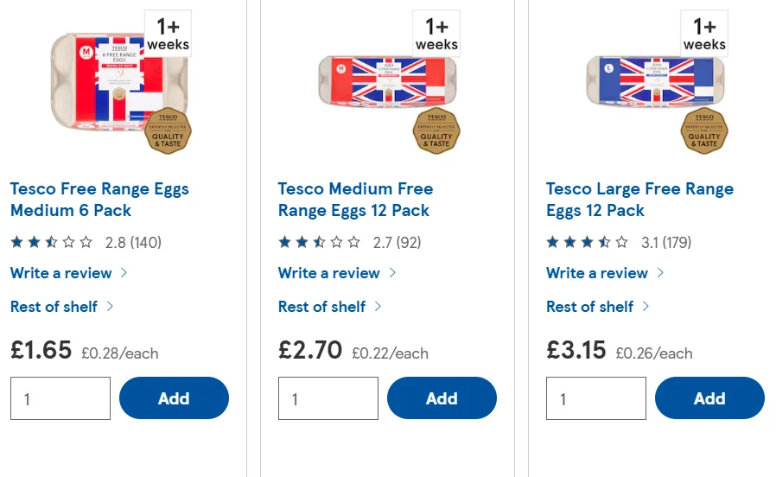Write a review for Medium 6 Pack eggs
Image resolution: width=776 pixels, height=477 pixels.
(69, 273)
